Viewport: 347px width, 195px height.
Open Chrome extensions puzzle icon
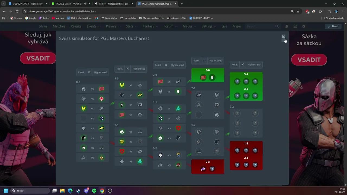(320, 11)
